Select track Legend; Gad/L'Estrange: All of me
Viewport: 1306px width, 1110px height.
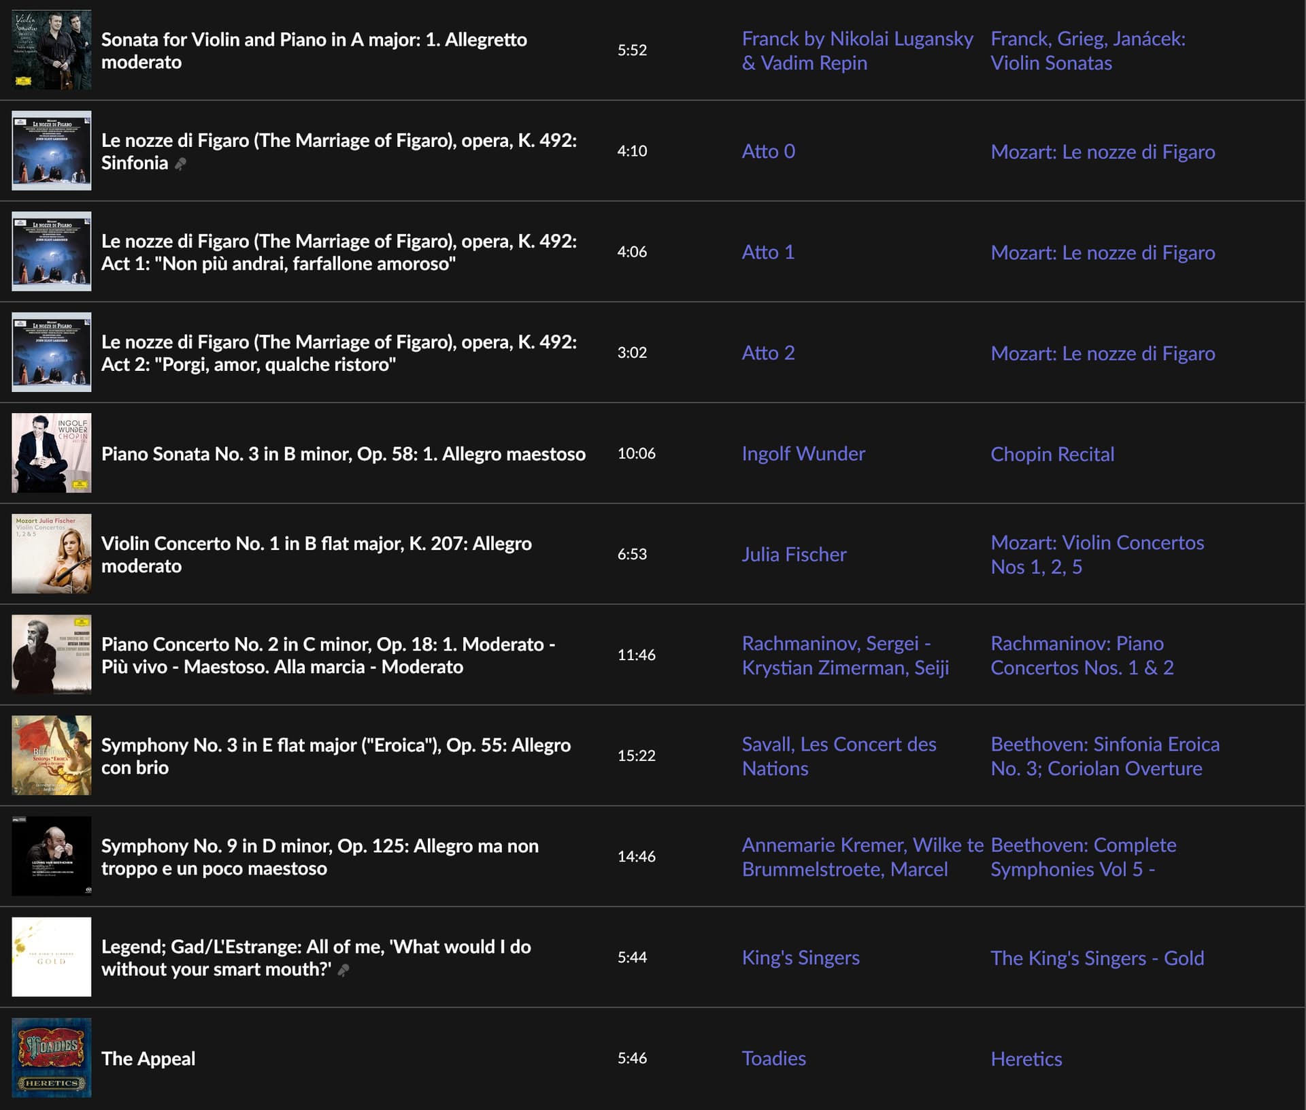pos(316,957)
